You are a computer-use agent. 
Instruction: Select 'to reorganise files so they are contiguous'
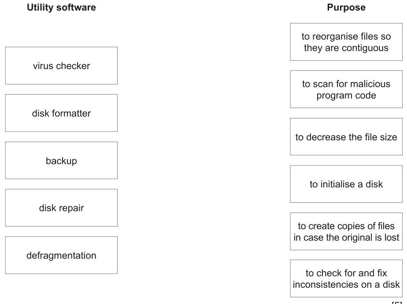point(346,42)
